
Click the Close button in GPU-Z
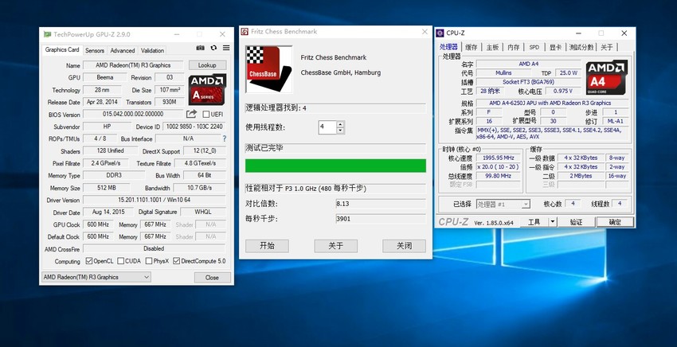(x=212, y=278)
